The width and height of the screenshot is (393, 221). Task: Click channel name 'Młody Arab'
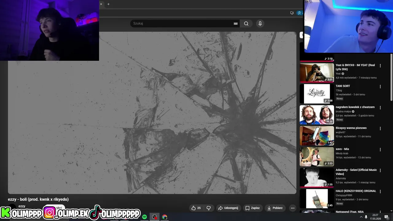(x=342, y=153)
